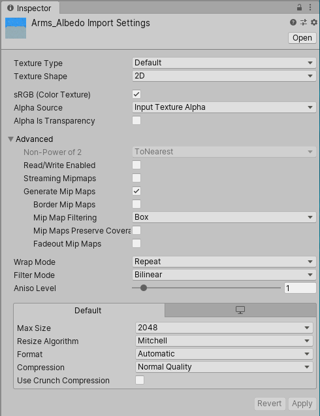Open the importer settings gear icon
Viewport: 320px width, 416px height.
[x=314, y=22]
